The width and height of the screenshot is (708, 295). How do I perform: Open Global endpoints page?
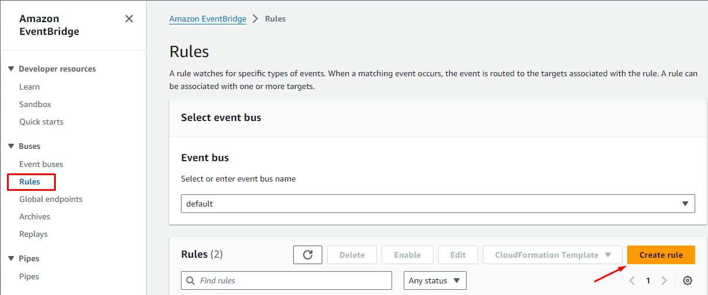51,199
